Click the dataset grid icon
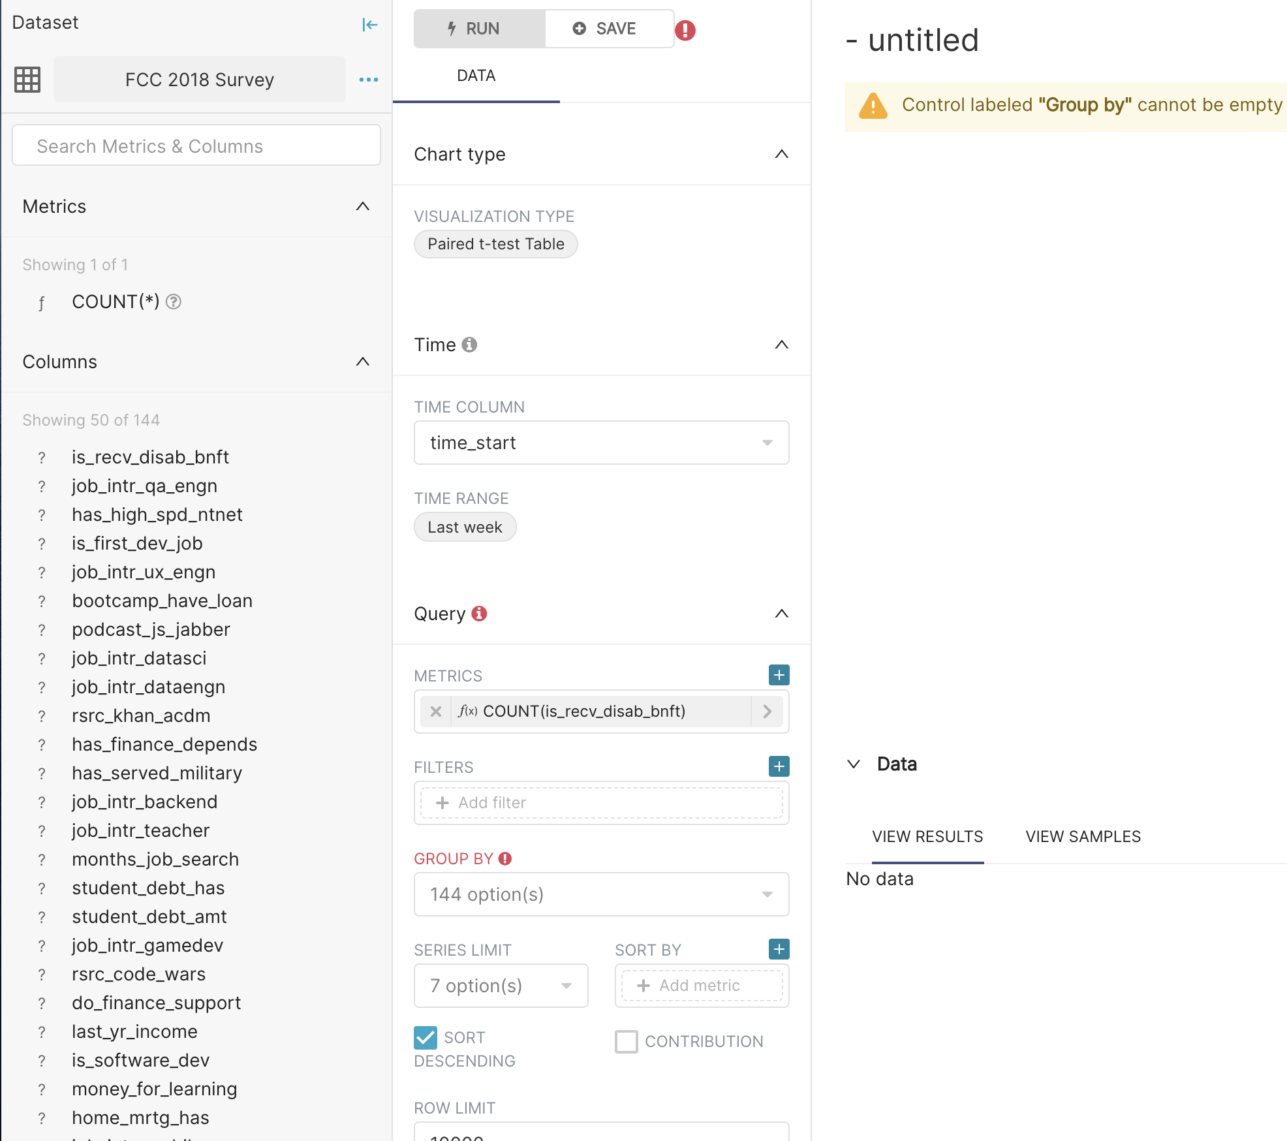The width and height of the screenshot is (1287, 1141). click(x=27, y=79)
